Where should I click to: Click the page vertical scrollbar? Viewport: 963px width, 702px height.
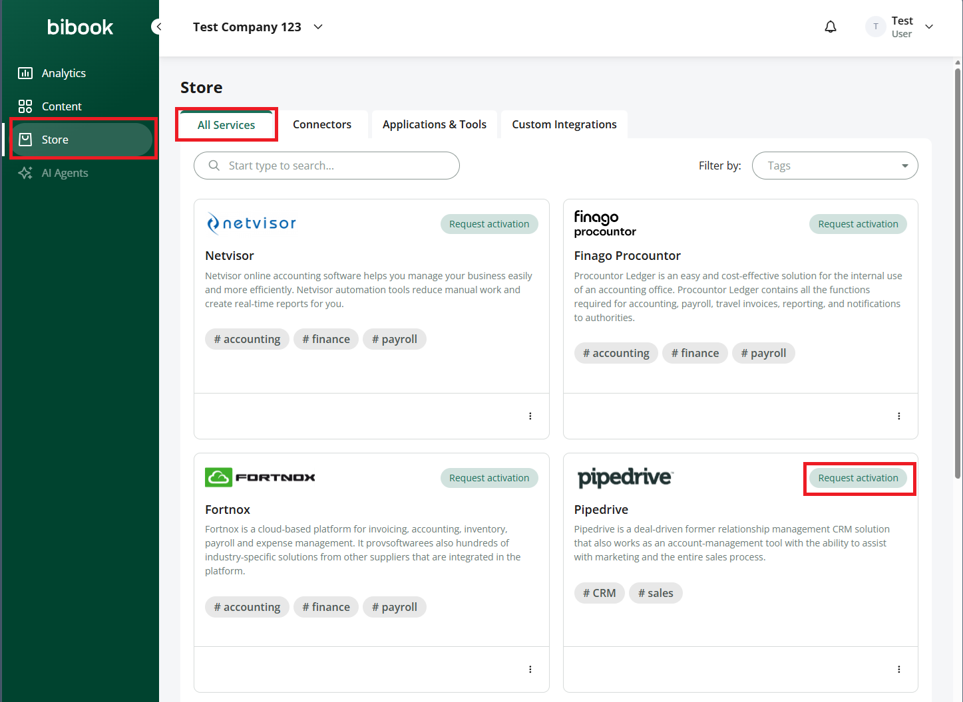pyautogui.click(x=958, y=273)
